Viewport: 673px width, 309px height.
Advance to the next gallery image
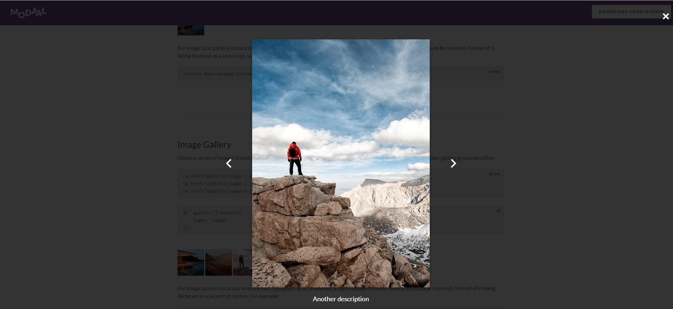[453, 163]
